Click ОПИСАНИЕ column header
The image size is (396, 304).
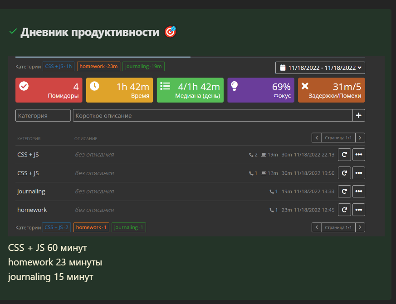(x=86, y=139)
